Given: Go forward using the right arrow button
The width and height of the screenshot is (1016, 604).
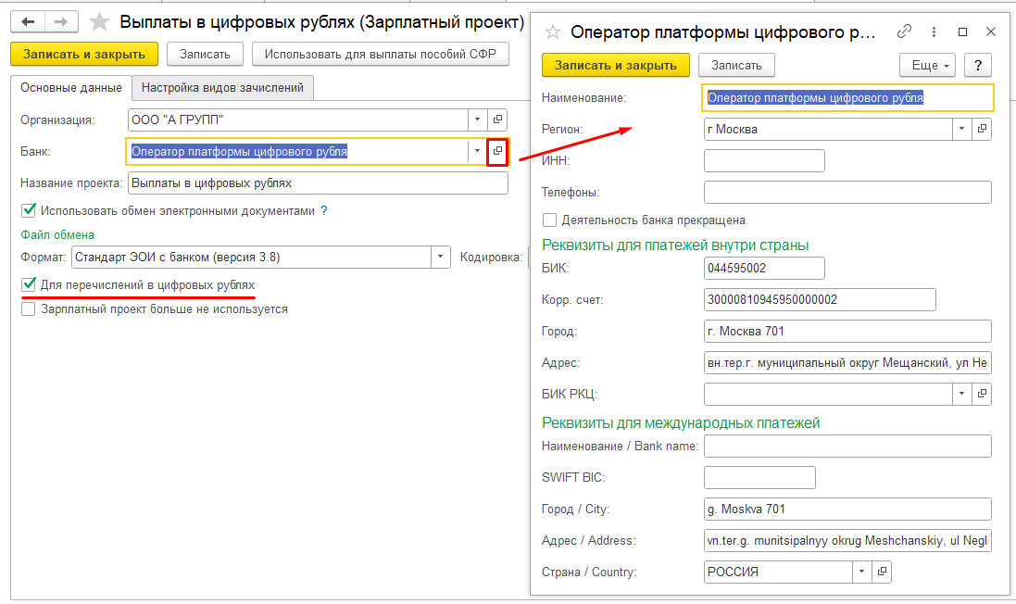Looking at the screenshot, I should point(61,22).
